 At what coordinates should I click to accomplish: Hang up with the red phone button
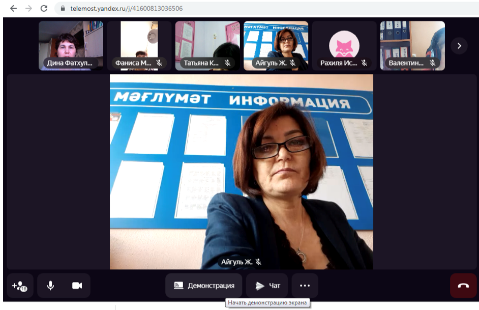pos(463,286)
